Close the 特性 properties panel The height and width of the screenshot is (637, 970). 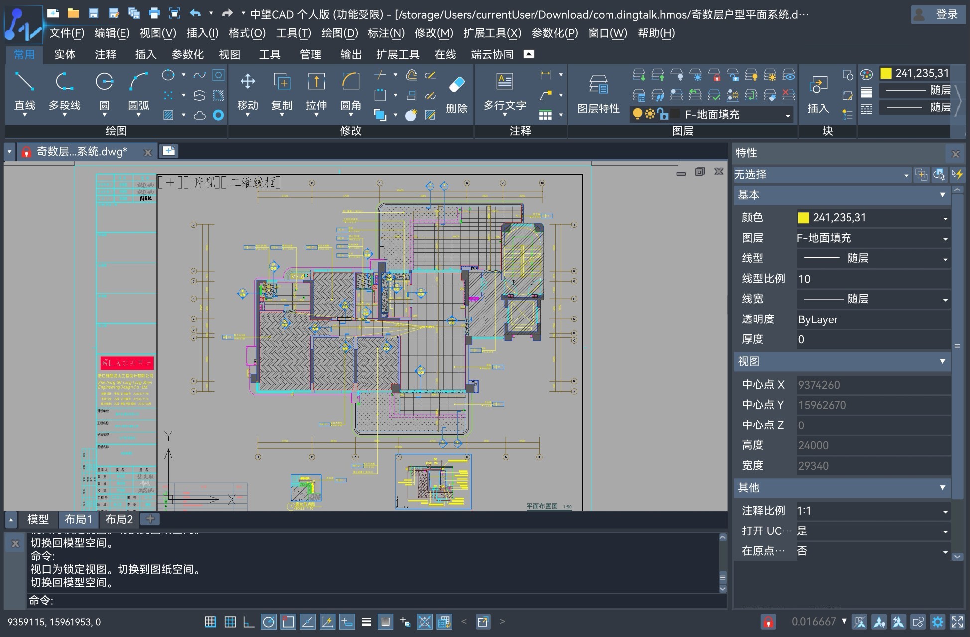[x=955, y=154]
